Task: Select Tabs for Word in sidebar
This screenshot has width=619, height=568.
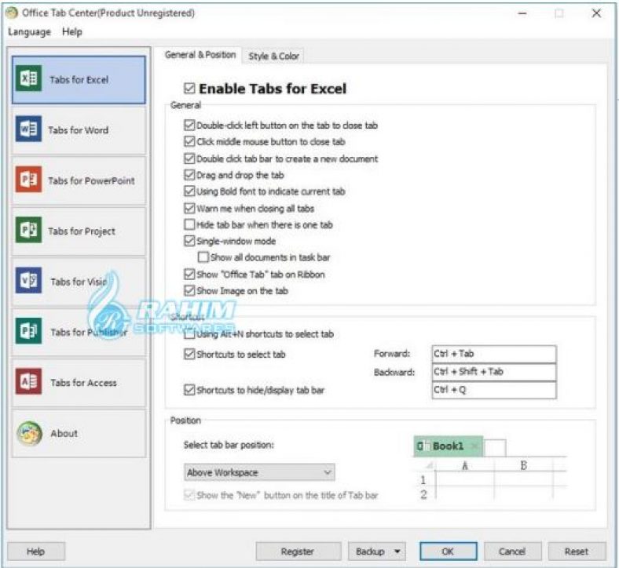Action: 79,129
